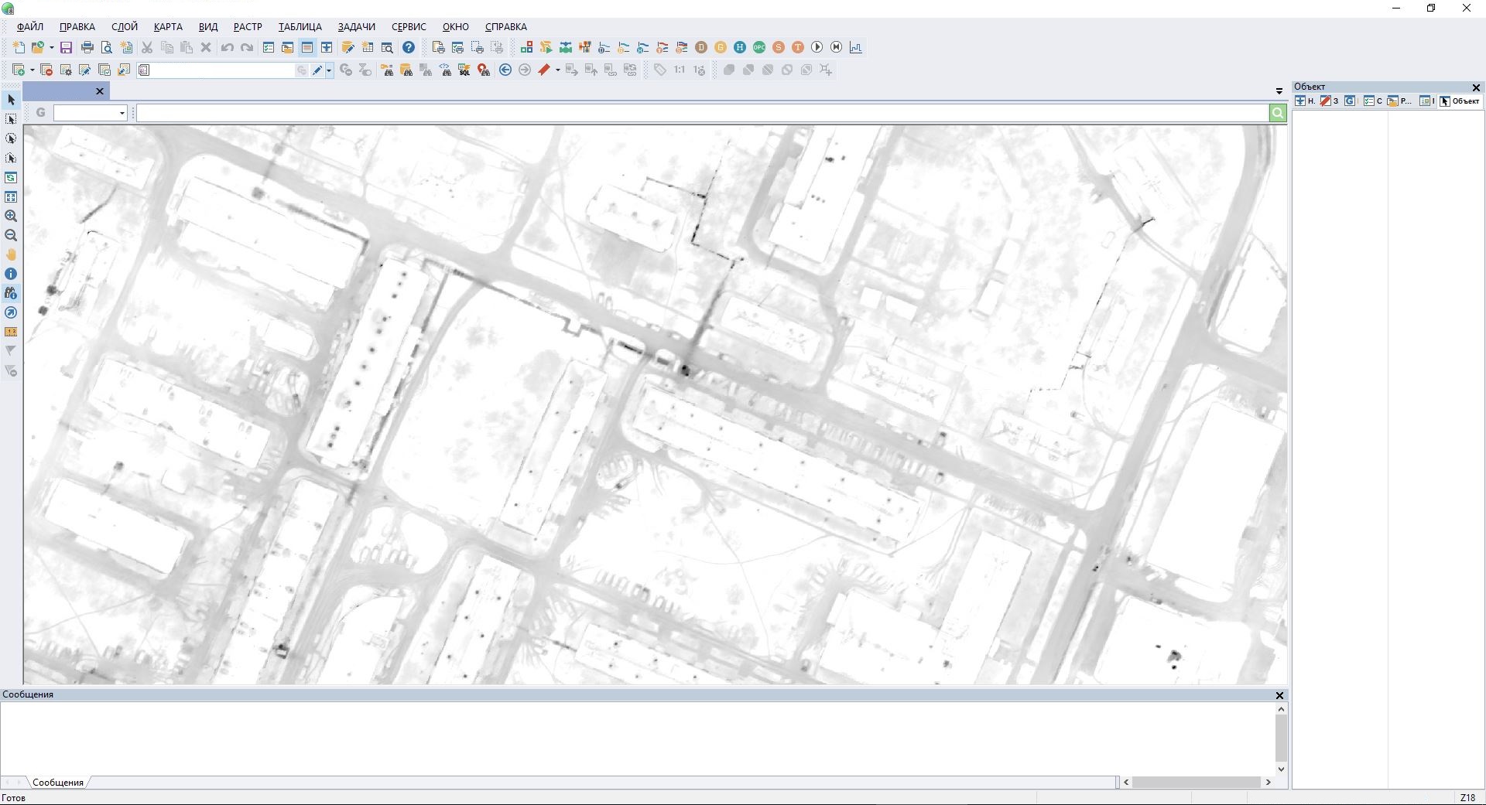Image resolution: width=1486 pixels, height=805 pixels.
Task: Open the geocoder provider dropdown
Action: (122, 114)
